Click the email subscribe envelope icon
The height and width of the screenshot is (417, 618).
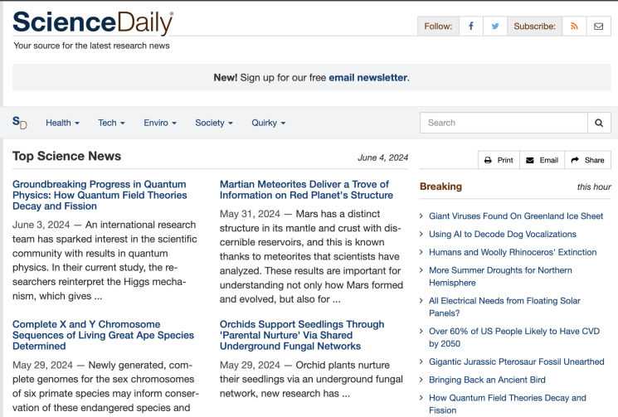pyautogui.click(x=598, y=27)
